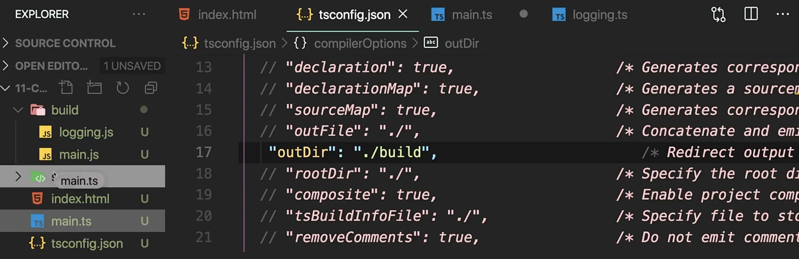Select tsconfig.json in the file tree
Viewport: 799px width, 259px height.
(x=87, y=244)
